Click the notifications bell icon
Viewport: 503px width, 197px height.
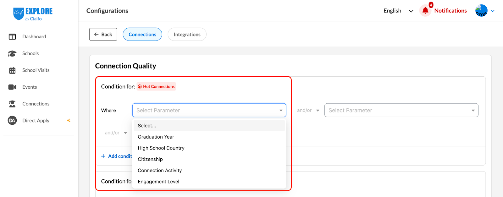(425, 11)
